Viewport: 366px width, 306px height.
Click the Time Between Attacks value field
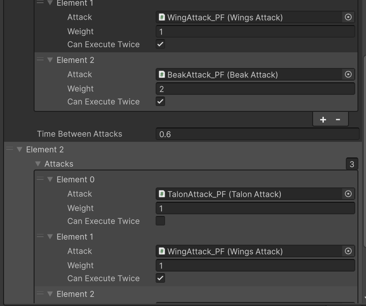click(x=257, y=134)
